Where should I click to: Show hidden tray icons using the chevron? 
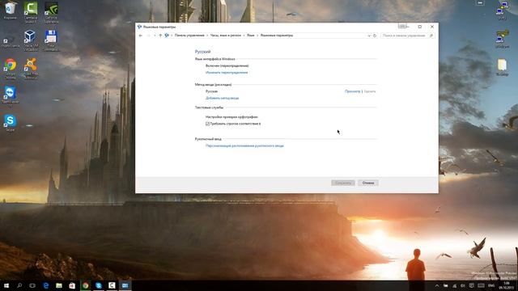coord(437,285)
